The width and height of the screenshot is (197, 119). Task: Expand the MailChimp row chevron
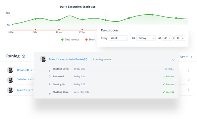[x=188, y=90]
